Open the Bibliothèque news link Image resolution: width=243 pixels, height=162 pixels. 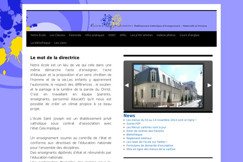(x=134, y=134)
